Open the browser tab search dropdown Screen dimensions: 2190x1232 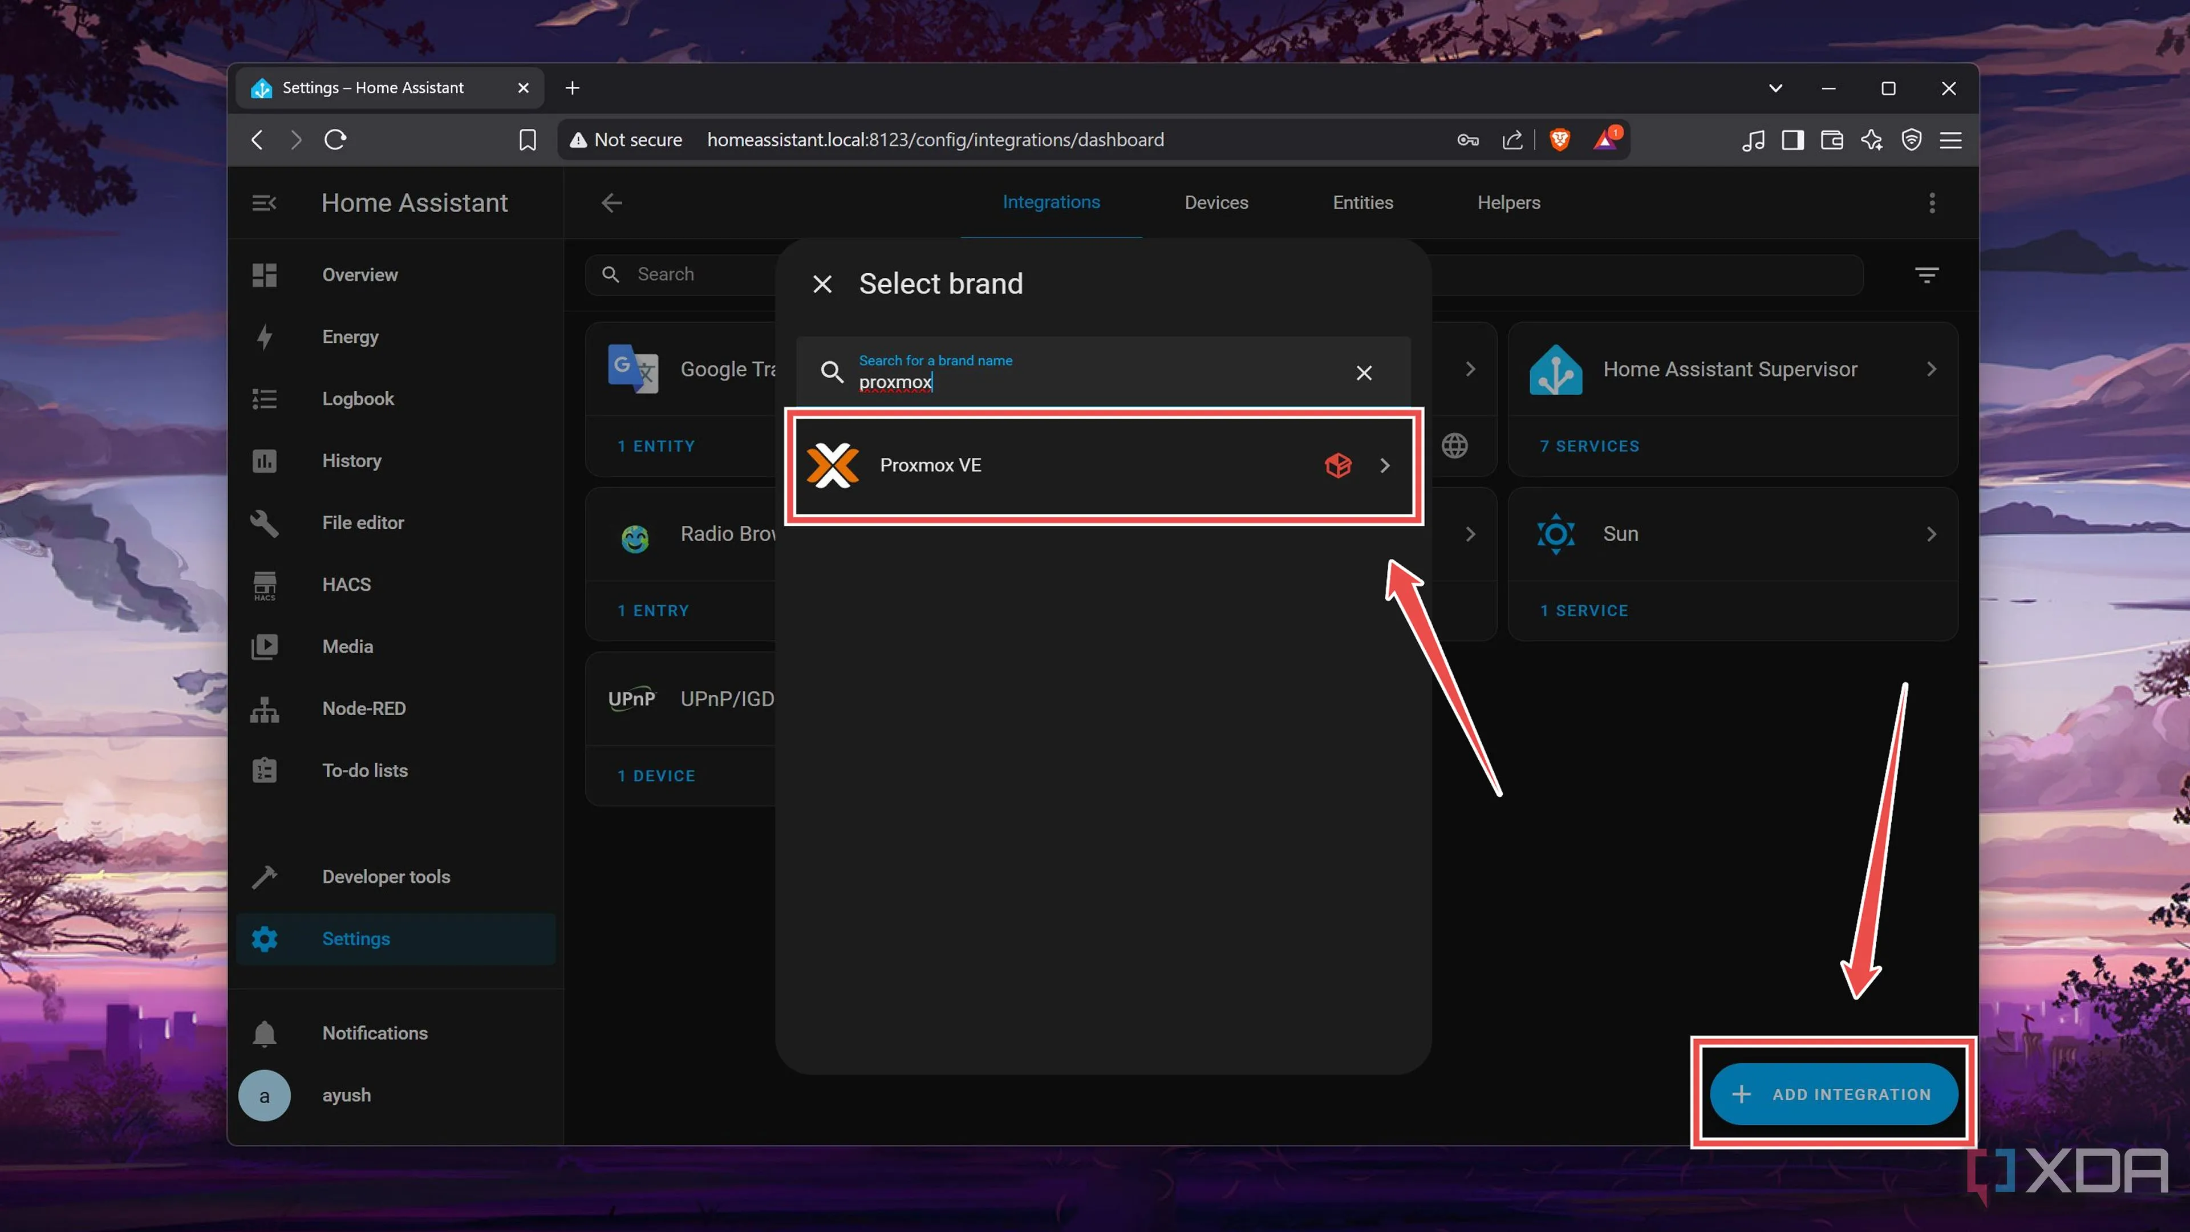pyautogui.click(x=1775, y=88)
